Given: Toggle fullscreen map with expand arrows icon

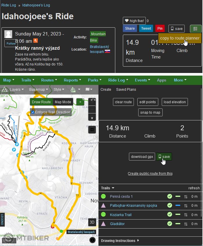Looking at the screenshot, I should [93, 100].
